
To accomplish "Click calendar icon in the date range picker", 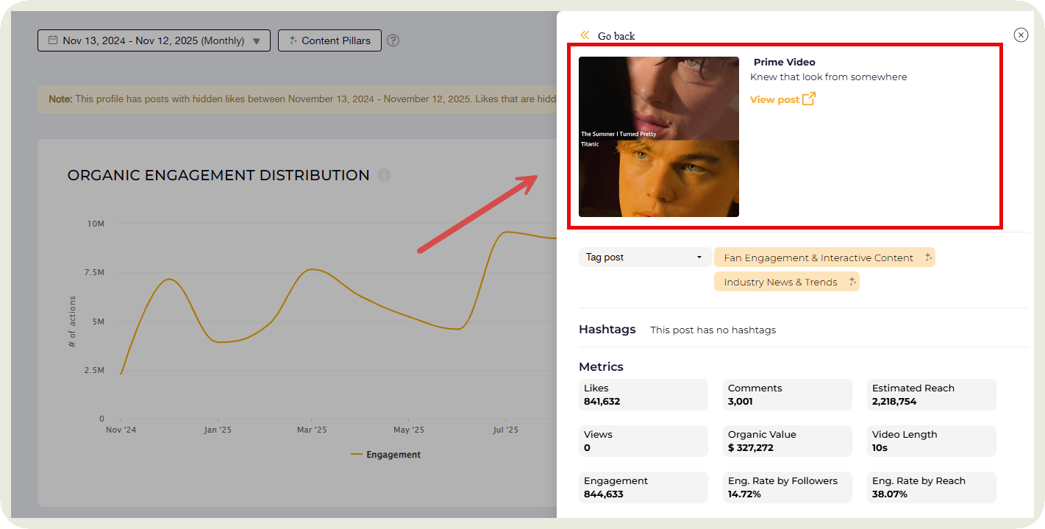I will coord(53,40).
